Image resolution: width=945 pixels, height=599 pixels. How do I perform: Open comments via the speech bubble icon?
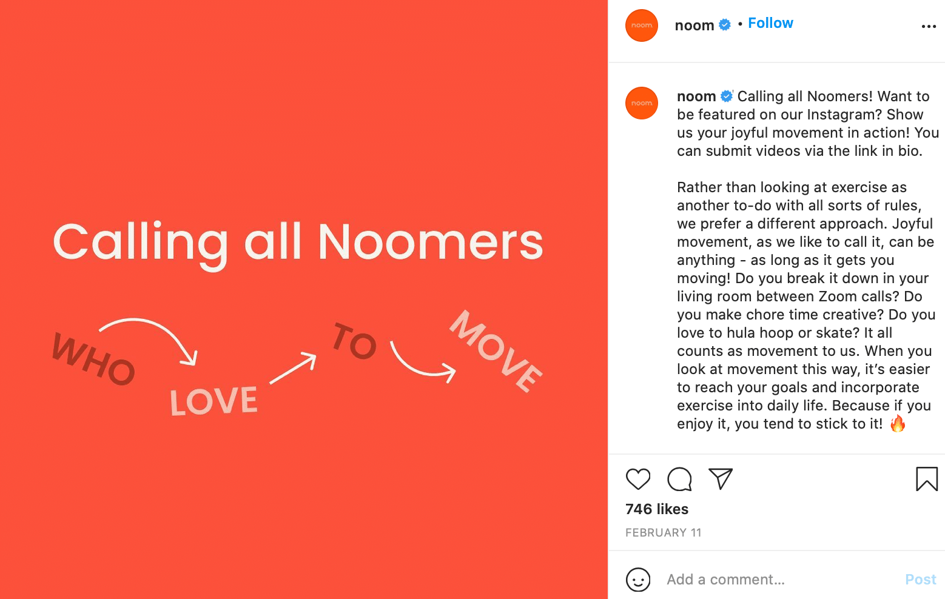coord(679,479)
